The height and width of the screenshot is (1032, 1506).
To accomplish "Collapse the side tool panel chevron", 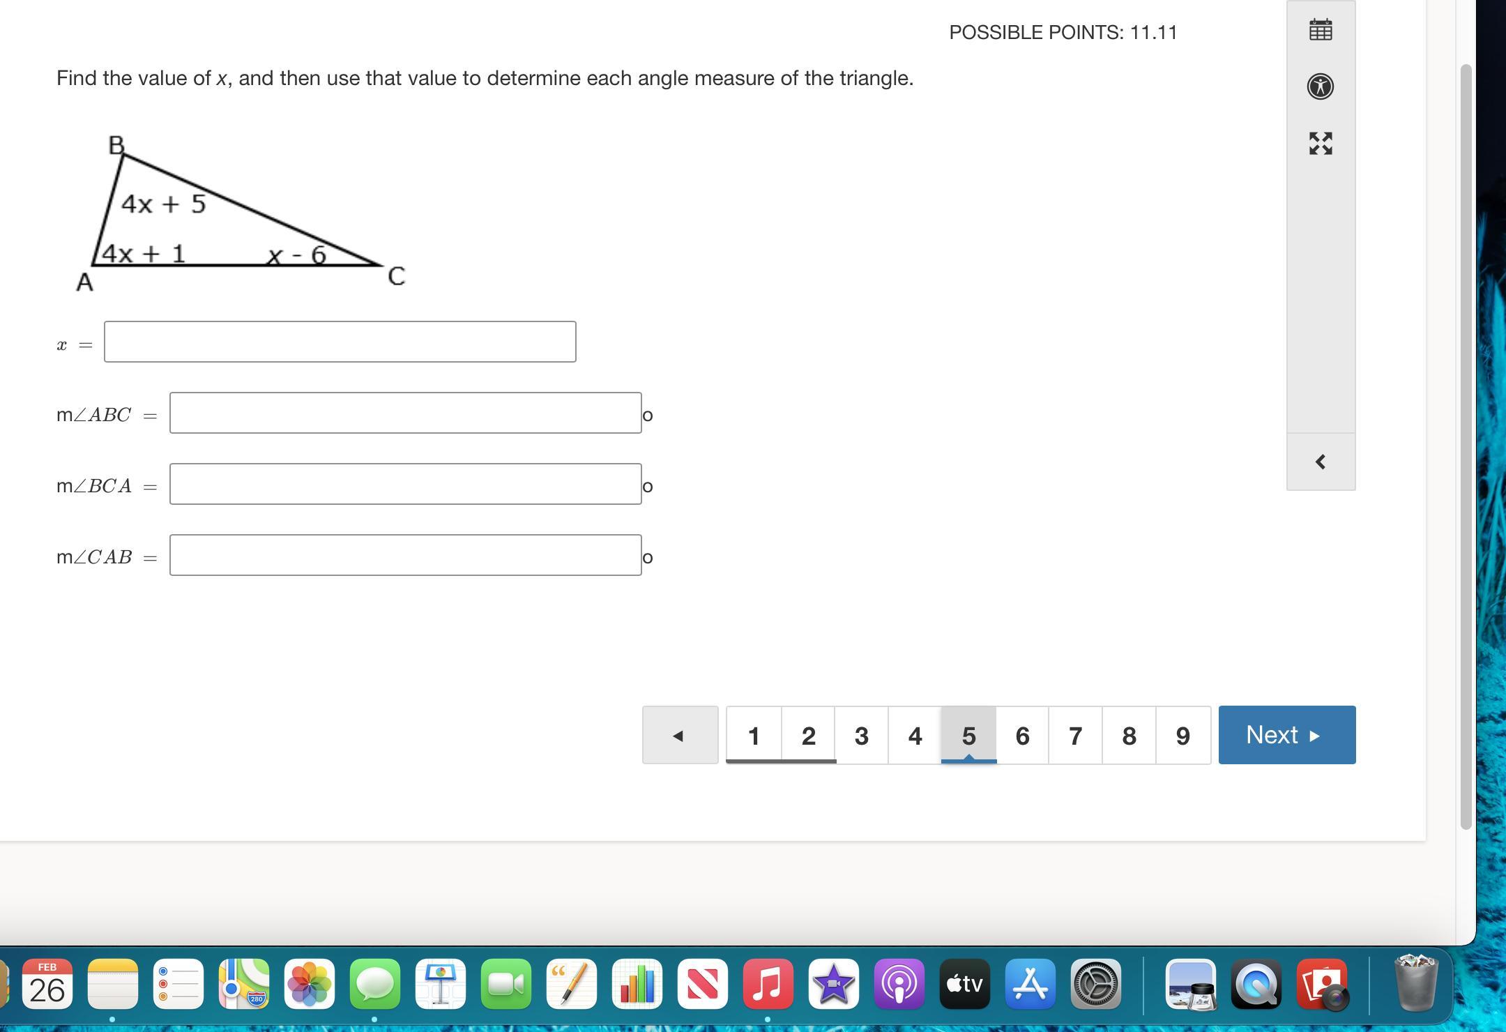I will coord(1320,462).
